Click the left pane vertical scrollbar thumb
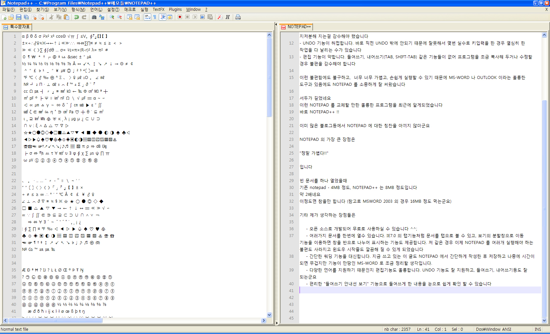This screenshot has width=550, height=334. pyautogui.click(x=269, y=77)
